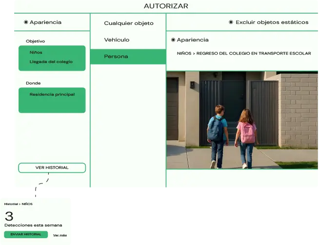
Task: Follow the Ver más link
Action: click(x=60, y=235)
